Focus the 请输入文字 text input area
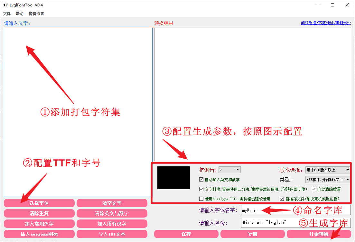This screenshot has width=355, height=242. 78,112
